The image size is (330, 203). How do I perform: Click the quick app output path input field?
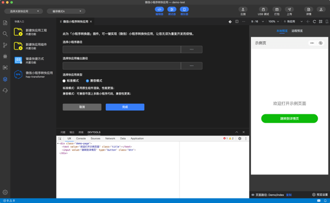pyautogui.click(x=122, y=66)
